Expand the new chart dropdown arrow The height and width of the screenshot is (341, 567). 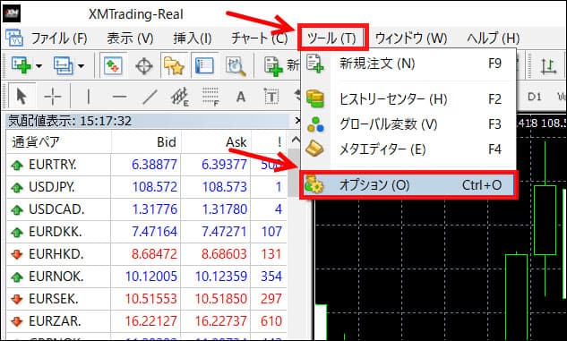[x=39, y=66]
